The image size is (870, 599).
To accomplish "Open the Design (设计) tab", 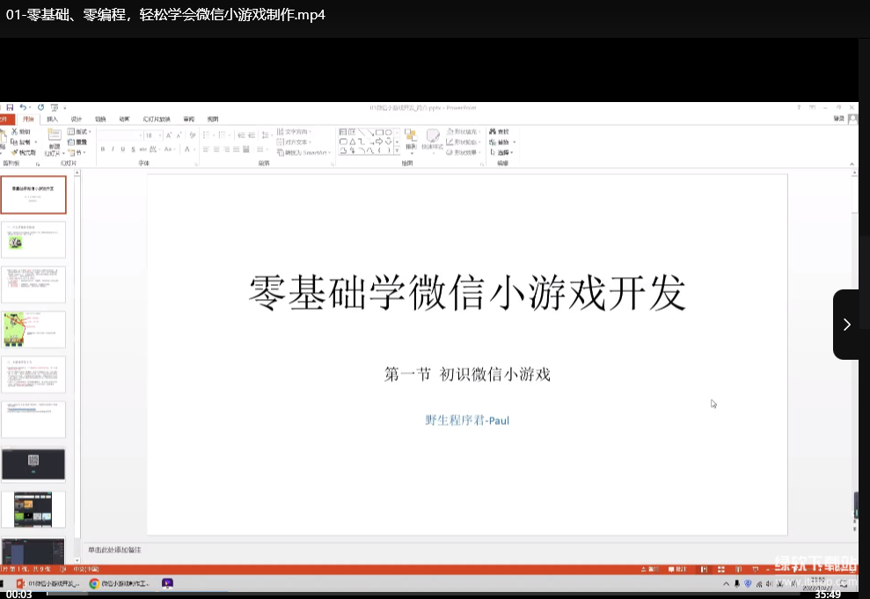I will (x=76, y=119).
